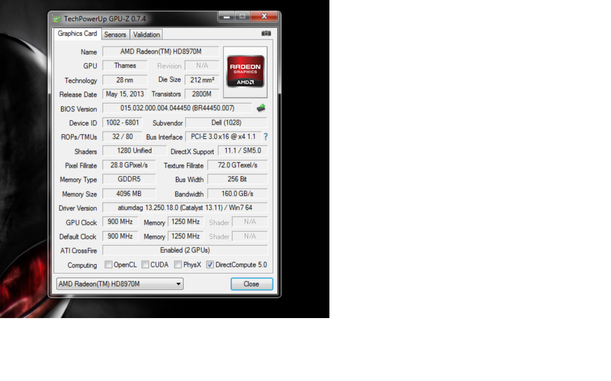Click the PCI-E 3.0 x16 @ x4 1.1 field

[x=223, y=136]
